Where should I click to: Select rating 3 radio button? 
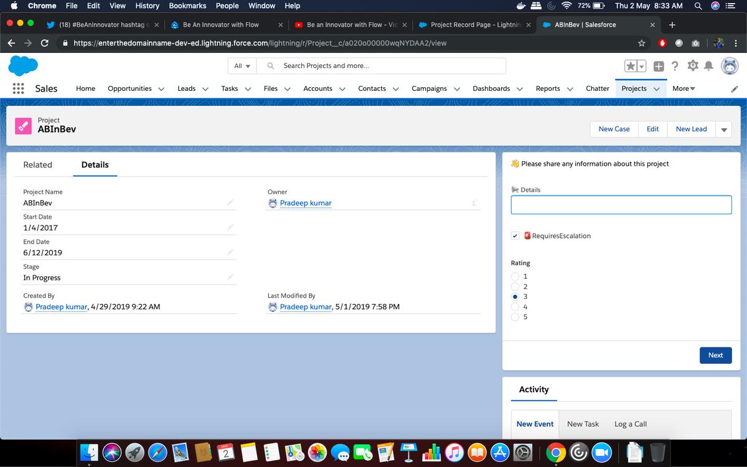click(x=515, y=297)
